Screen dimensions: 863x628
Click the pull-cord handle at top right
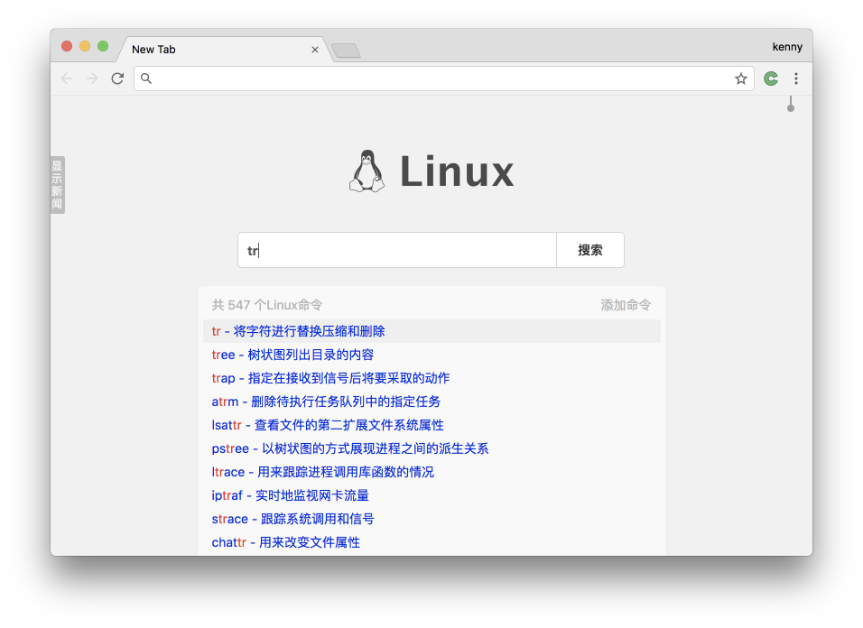tap(791, 104)
